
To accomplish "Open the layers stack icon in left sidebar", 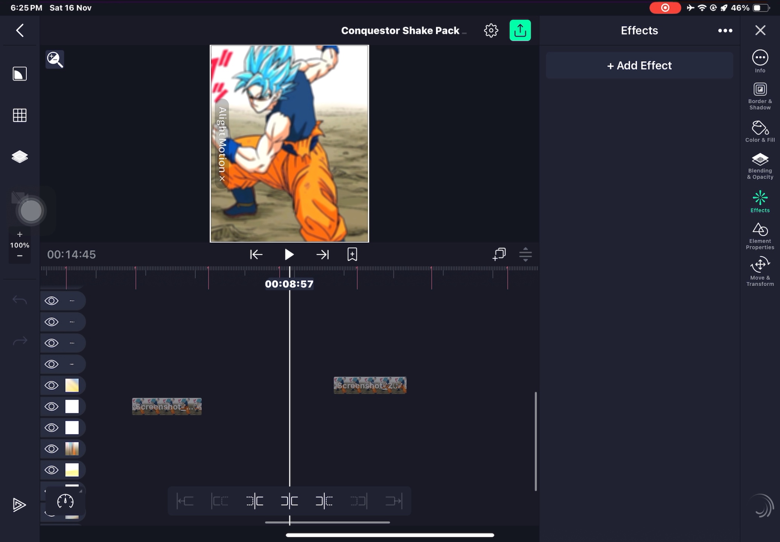I will pyautogui.click(x=20, y=157).
